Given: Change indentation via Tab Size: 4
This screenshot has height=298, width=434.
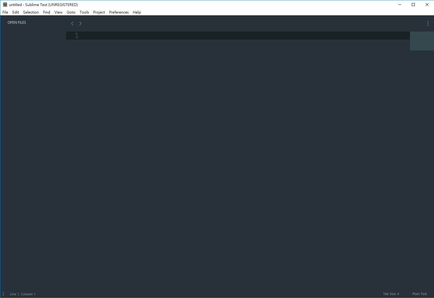Looking at the screenshot, I should [x=391, y=294].
